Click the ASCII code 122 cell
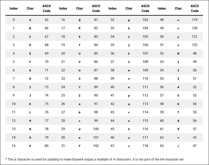The image size is (209, 165). click(195, 45)
